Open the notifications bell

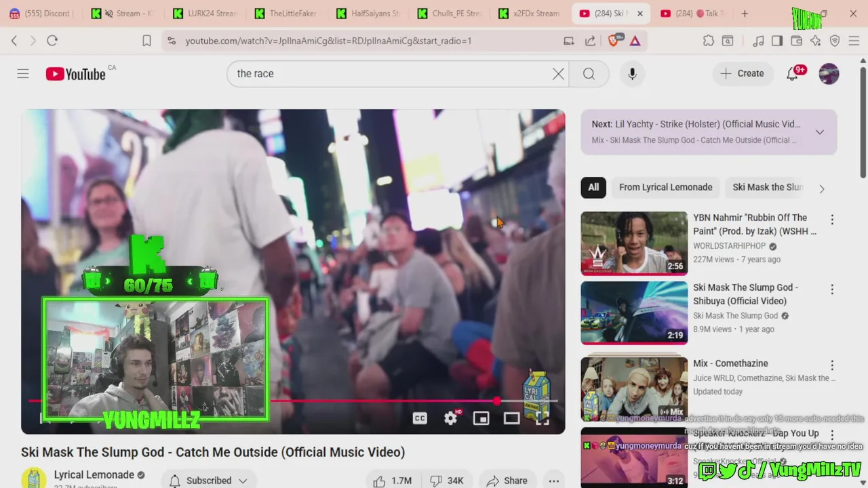(792, 73)
